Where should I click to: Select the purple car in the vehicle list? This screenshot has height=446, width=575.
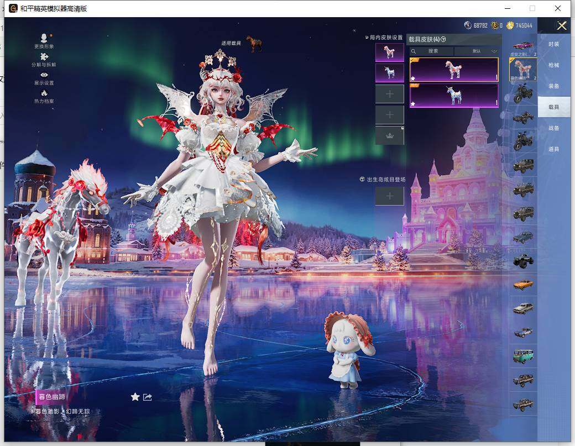coord(523,45)
